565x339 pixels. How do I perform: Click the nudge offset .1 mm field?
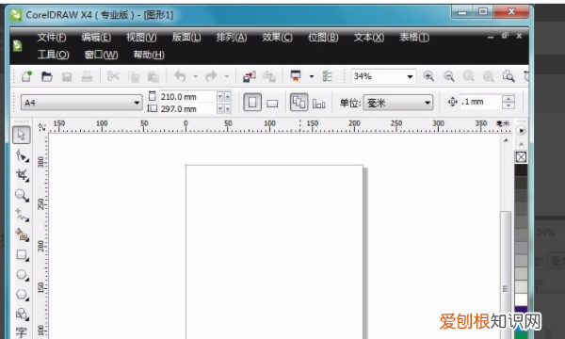tap(480, 102)
